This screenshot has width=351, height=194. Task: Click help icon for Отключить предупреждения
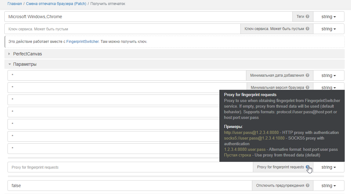pyautogui.click(x=307, y=185)
